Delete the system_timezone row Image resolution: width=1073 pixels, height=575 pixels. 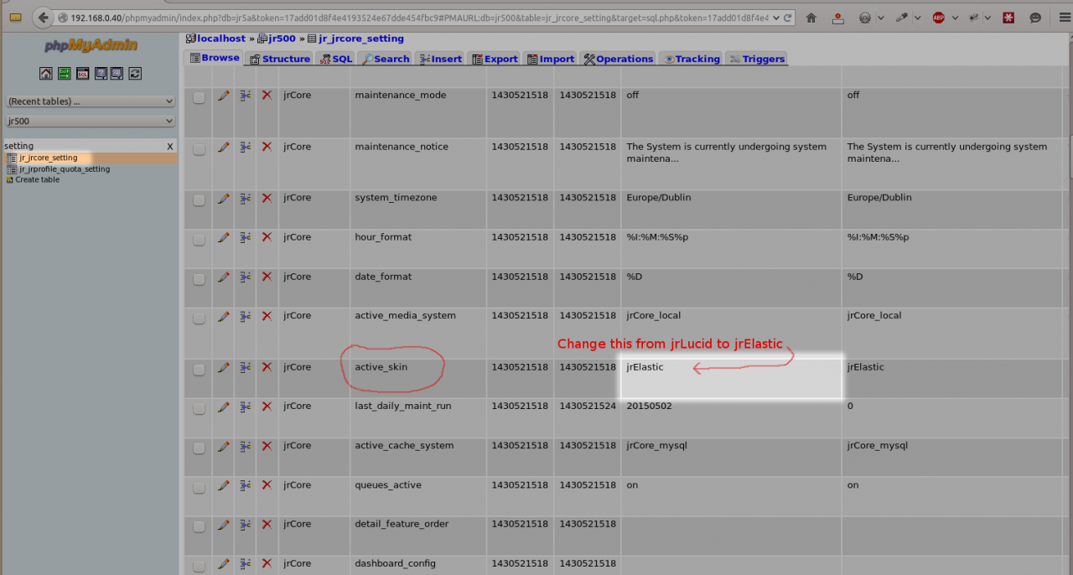click(x=267, y=198)
